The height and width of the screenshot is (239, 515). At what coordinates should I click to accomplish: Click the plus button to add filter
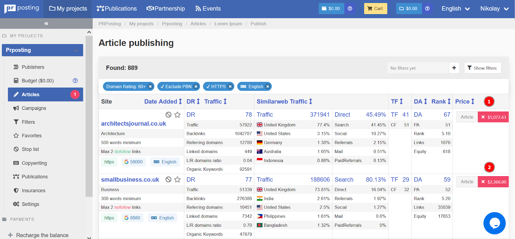[x=454, y=68]
